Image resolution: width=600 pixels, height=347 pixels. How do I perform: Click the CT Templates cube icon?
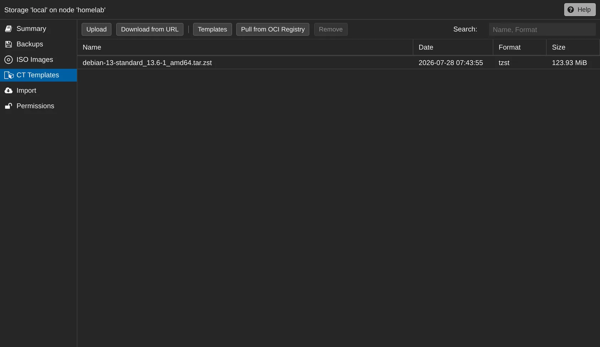9,75
